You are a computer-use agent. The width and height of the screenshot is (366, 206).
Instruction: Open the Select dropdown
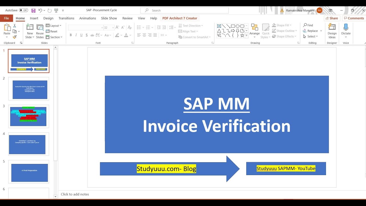click(311, 37)
